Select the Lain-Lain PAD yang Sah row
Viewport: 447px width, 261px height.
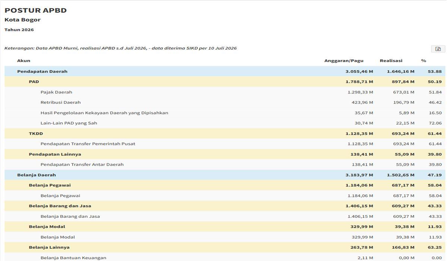(x=225, y=123)
